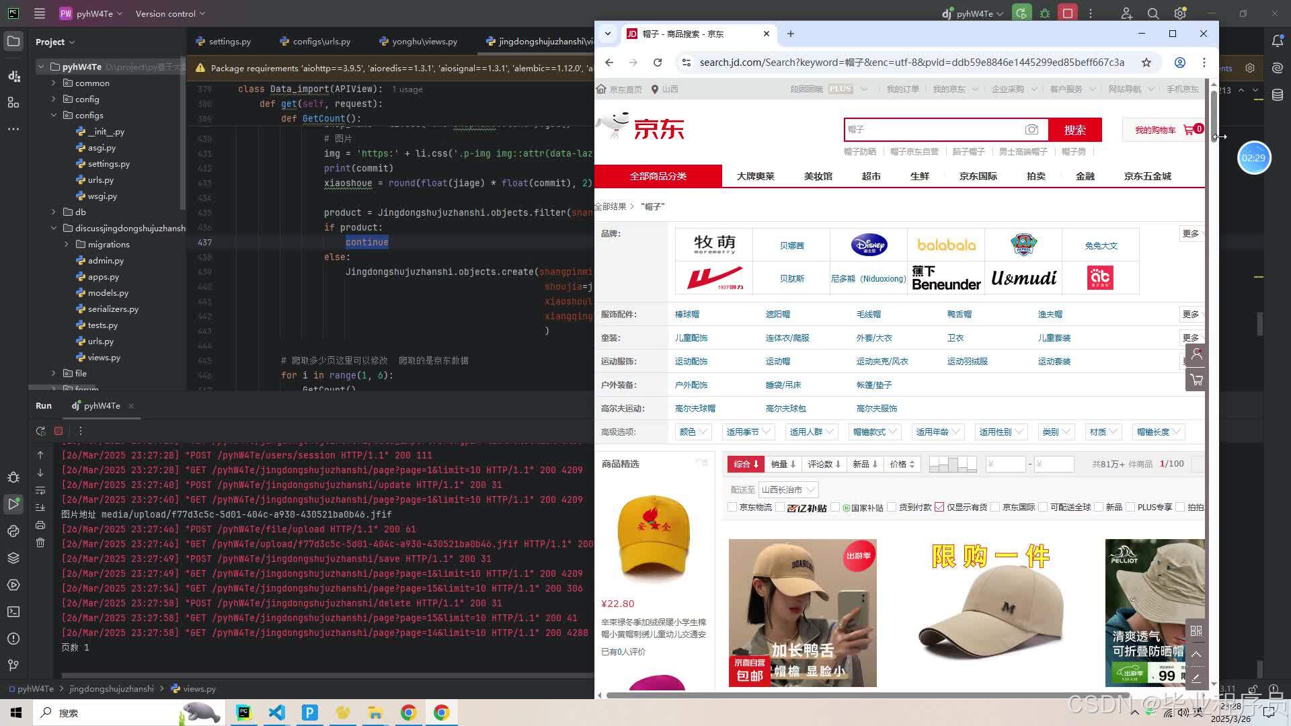Image resolution: width=1291 pixels, height=726 pixels.
Task: Open Services tool window icon
Action: tap(13, 585)
